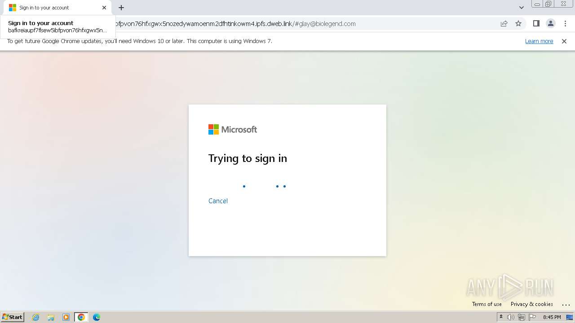Click the volume speaker tray icon
The height and width of the screenshot is (323, 575).
511,317
